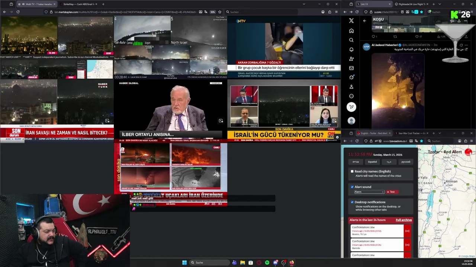Click the Test alarm button
The height and width of the screenshot is (267, 476).
click(392, 192)
